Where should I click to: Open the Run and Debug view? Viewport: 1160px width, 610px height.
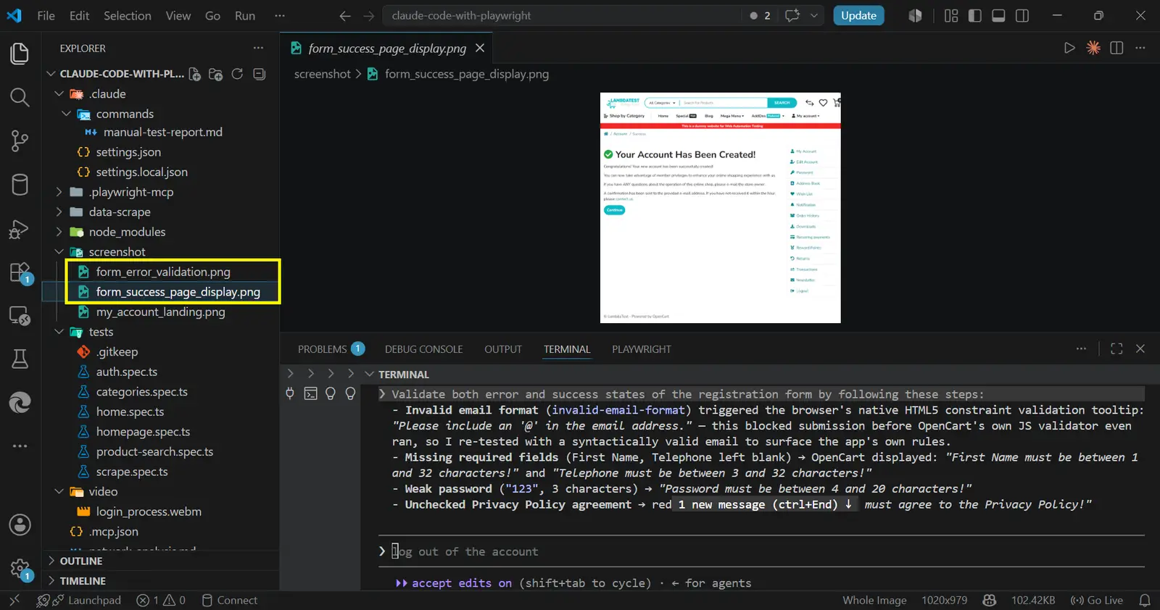pos(20,229)
